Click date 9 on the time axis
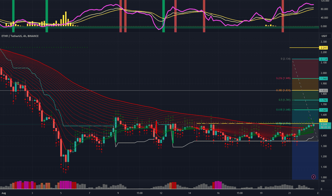Image resolution: width=332 pixels, height=196 pixels. point(118,193)
